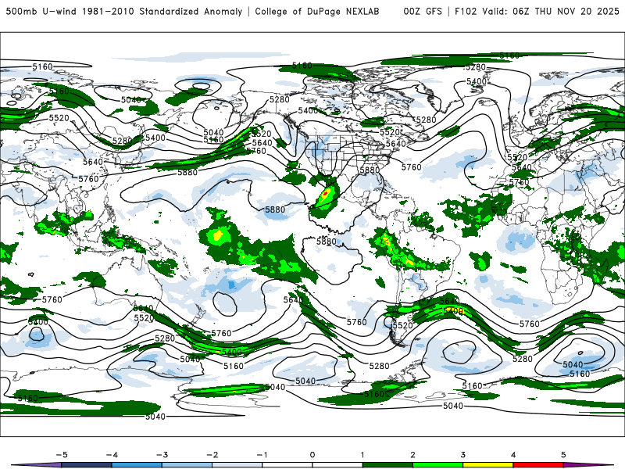The image size is (625, 469).
Task: Click the pale blue -2 to -1 legend segment
Action: 237,465
